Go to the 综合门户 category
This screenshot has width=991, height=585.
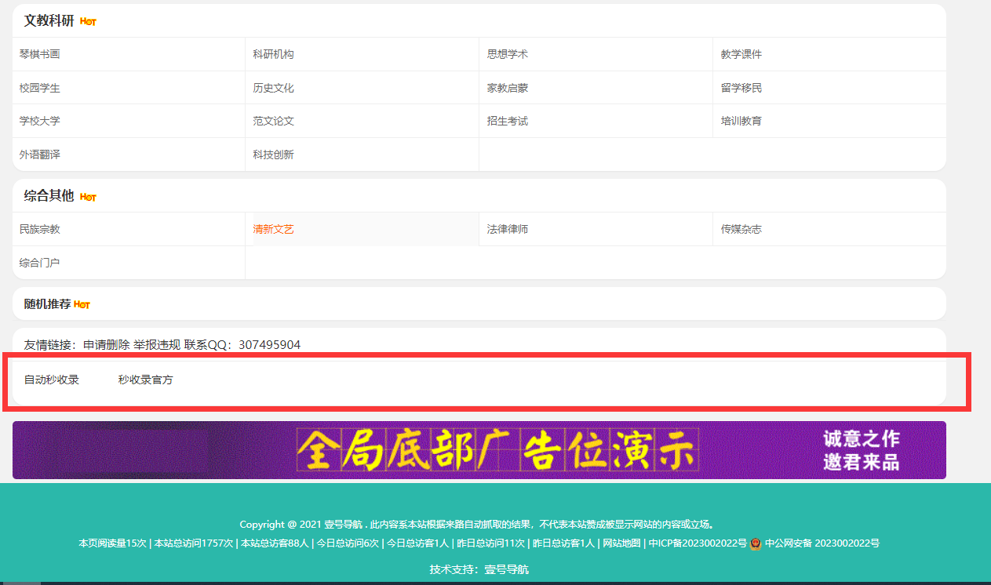40,263
